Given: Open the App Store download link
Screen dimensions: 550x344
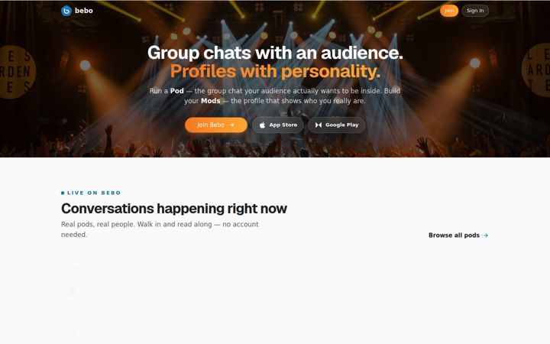Looking at the screenshot, I should click(278, 125).
